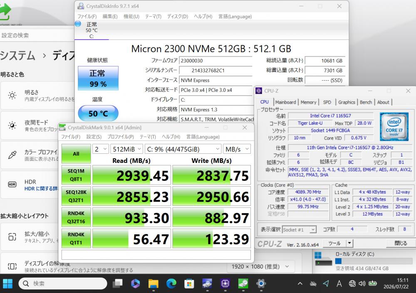The image size is (416, 293).
Task: Click the empty comment box in CrystalDiskMark
Action: pyautogui.click(x=156, y=255)
